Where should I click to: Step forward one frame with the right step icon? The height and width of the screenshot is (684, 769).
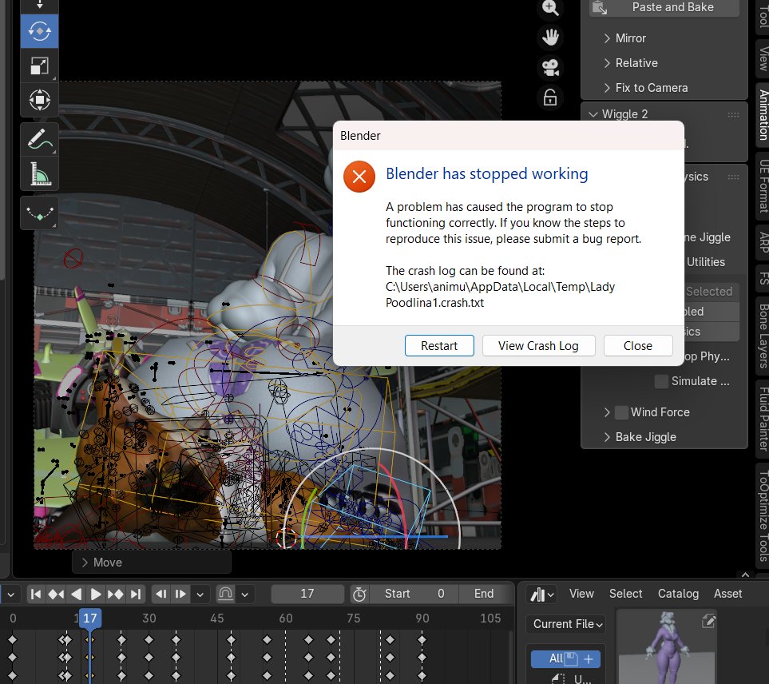tap(180, 595)
